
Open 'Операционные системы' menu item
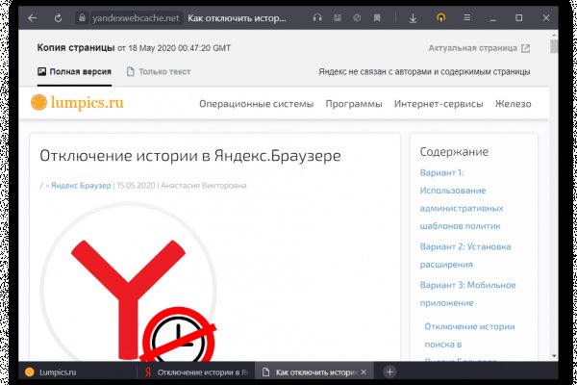click(256, 103)
